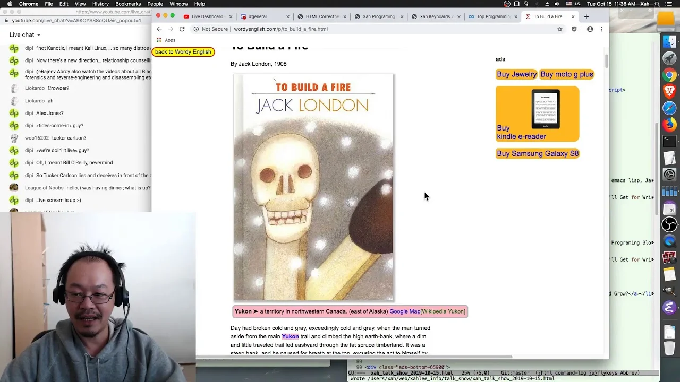This screenshot has width=680, height=382.
Task: Open the Google Map link for Yukon
Action: click(405, 311)
